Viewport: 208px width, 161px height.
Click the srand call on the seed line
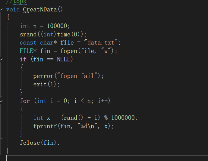click(28, 34)
